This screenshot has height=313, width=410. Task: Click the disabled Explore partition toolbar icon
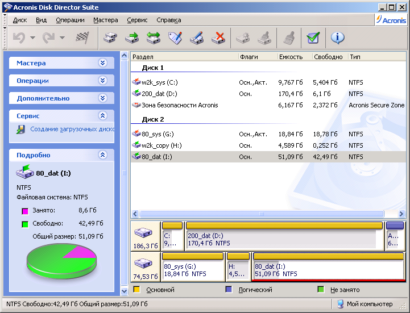tap(243, 38)
